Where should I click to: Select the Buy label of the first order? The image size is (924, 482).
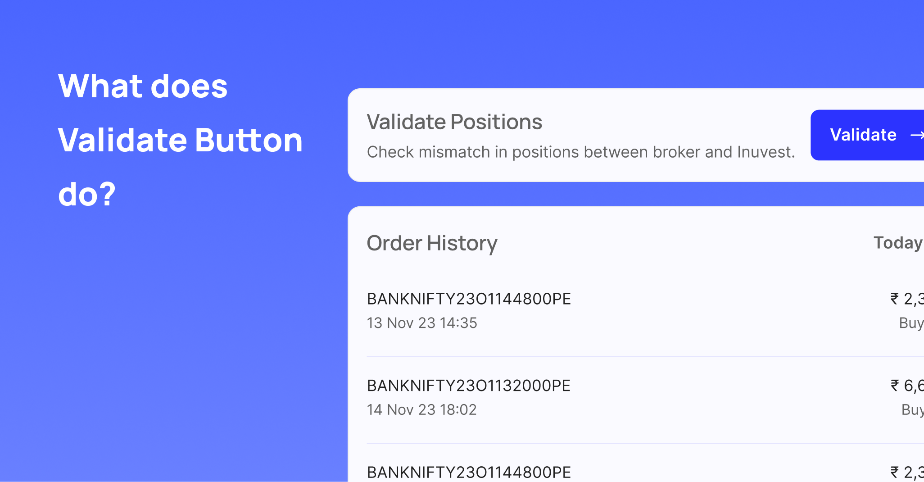911,323
